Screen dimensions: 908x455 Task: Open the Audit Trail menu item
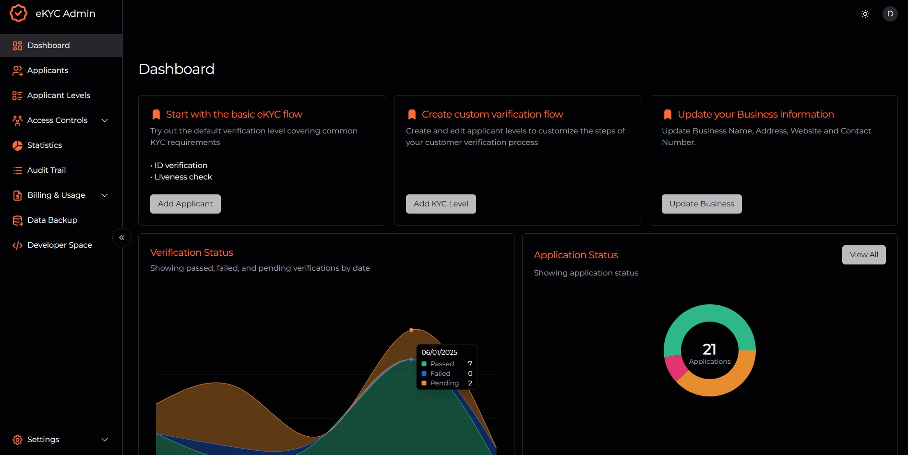[47, 170]
